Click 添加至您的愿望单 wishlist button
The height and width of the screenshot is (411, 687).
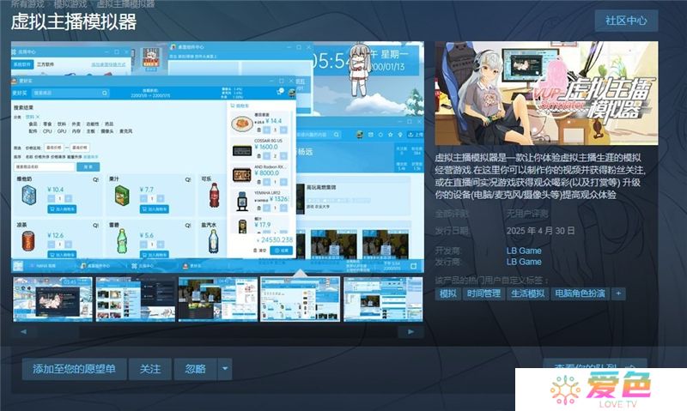[x=75, y=369]
